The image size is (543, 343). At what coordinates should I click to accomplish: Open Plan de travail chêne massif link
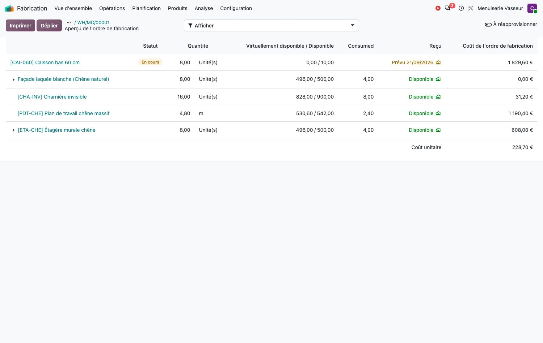pos(63,113)
